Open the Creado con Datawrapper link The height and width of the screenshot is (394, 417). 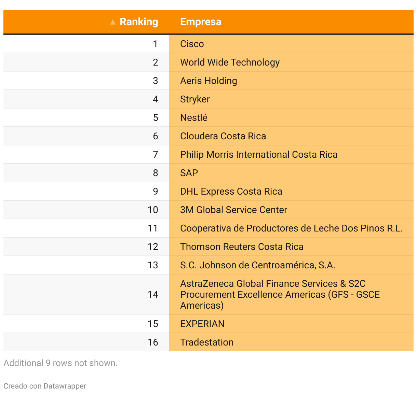[x=45, y=386]
